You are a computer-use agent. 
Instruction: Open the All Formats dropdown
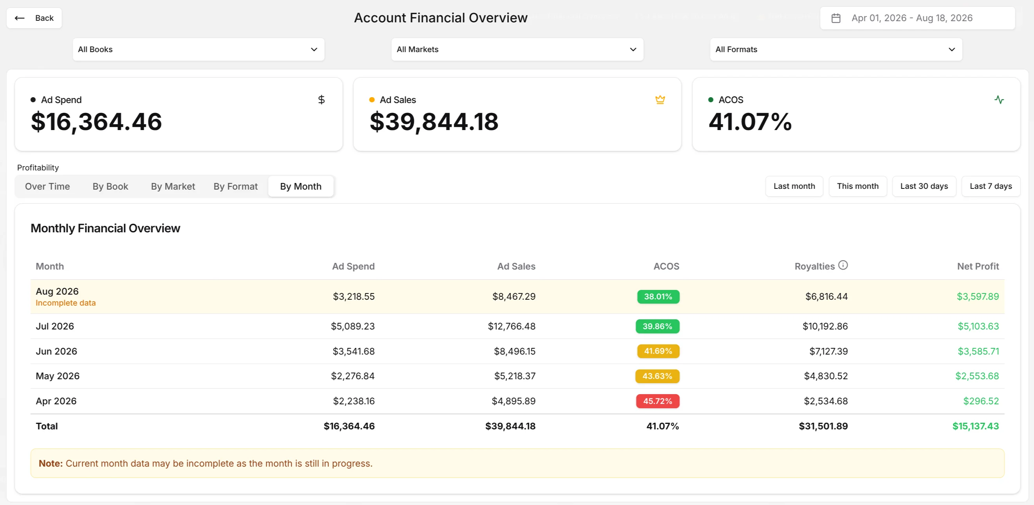[836, 49]
